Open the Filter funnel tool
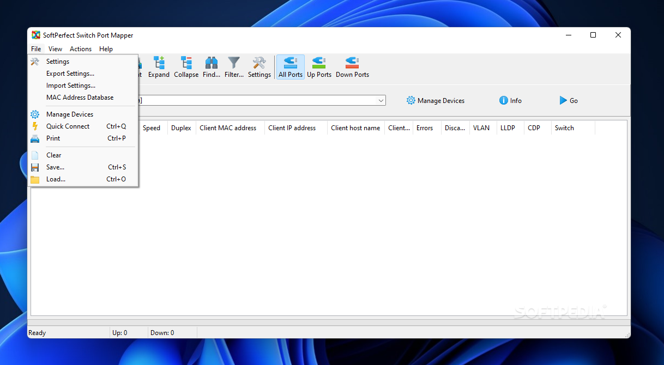Viewport: 664px width, 365px height. (x=234, y=67)
